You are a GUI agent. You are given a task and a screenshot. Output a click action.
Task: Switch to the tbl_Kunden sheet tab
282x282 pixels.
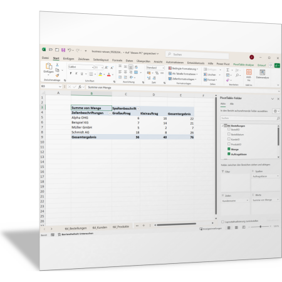tap(100, 227)
